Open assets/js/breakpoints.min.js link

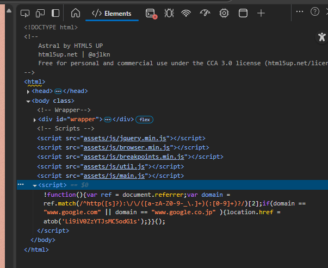134,157
